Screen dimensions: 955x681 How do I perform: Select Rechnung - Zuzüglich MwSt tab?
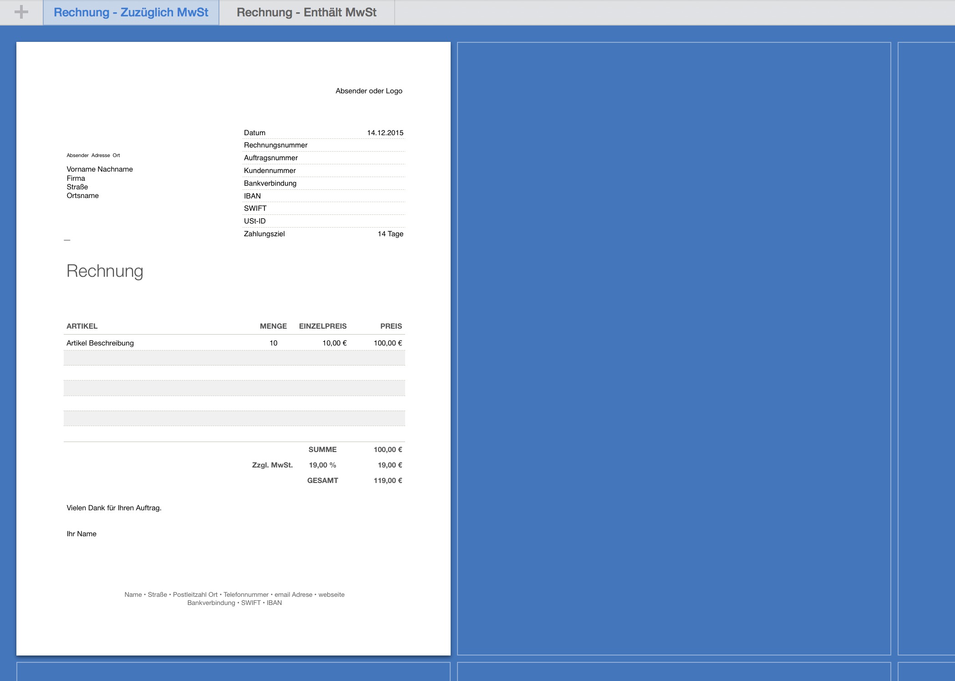pyautogui.click(x=131, y=12)
